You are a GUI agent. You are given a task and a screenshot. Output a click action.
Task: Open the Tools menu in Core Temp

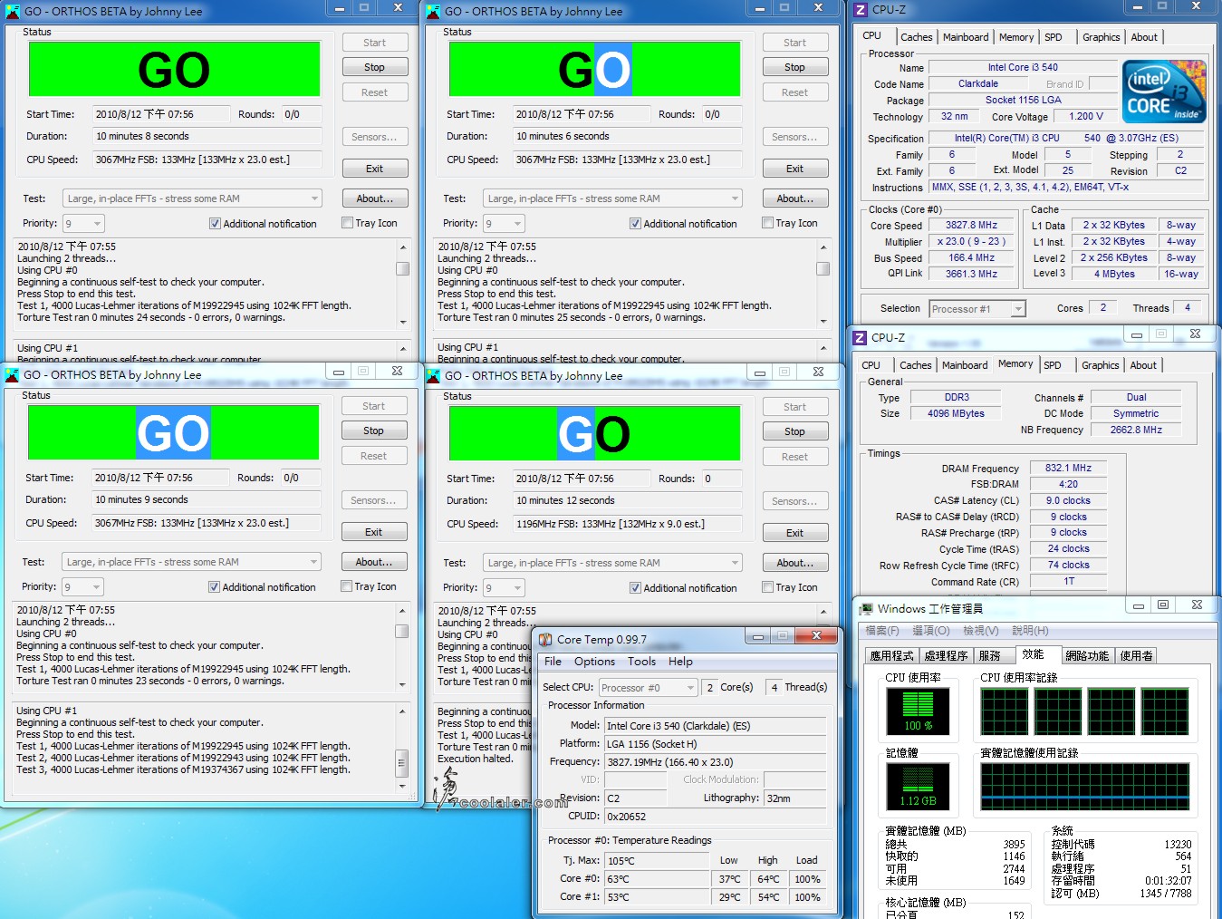tap(641, 662)
